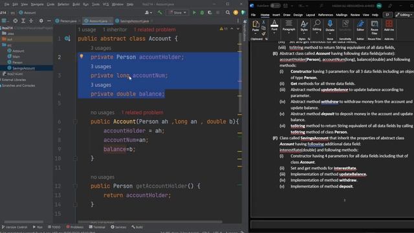Viewport: 414px width, 233px height.
Task: Start debugging with the bug icon
Action: (x=202, y=12)
